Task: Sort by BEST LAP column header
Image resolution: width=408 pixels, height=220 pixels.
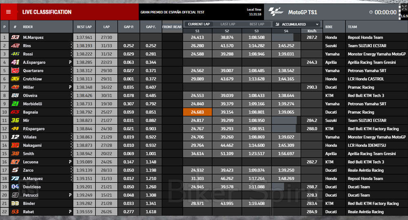Action: pyautogui.click(x=84, y=27)
